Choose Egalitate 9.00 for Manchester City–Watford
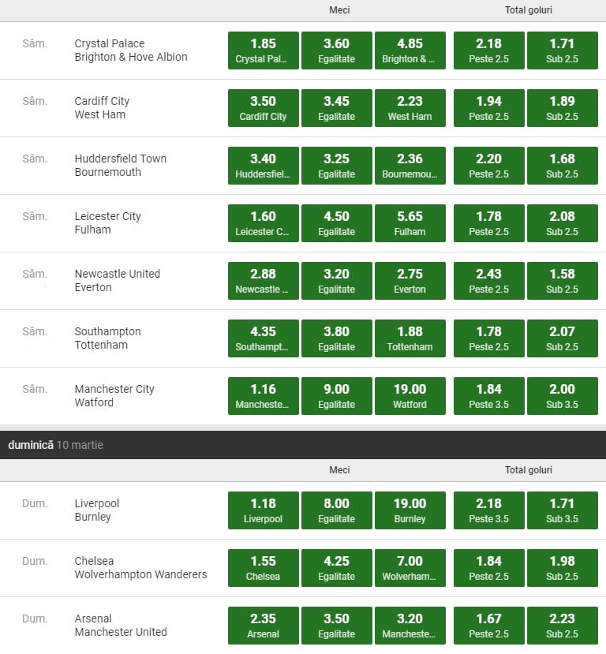Screen dimensions: 606x654 [336, 396]
